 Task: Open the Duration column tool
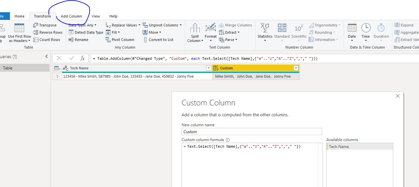(x=381, y=33)
